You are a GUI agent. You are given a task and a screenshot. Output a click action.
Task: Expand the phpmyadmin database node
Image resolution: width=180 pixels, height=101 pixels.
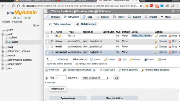3,64
